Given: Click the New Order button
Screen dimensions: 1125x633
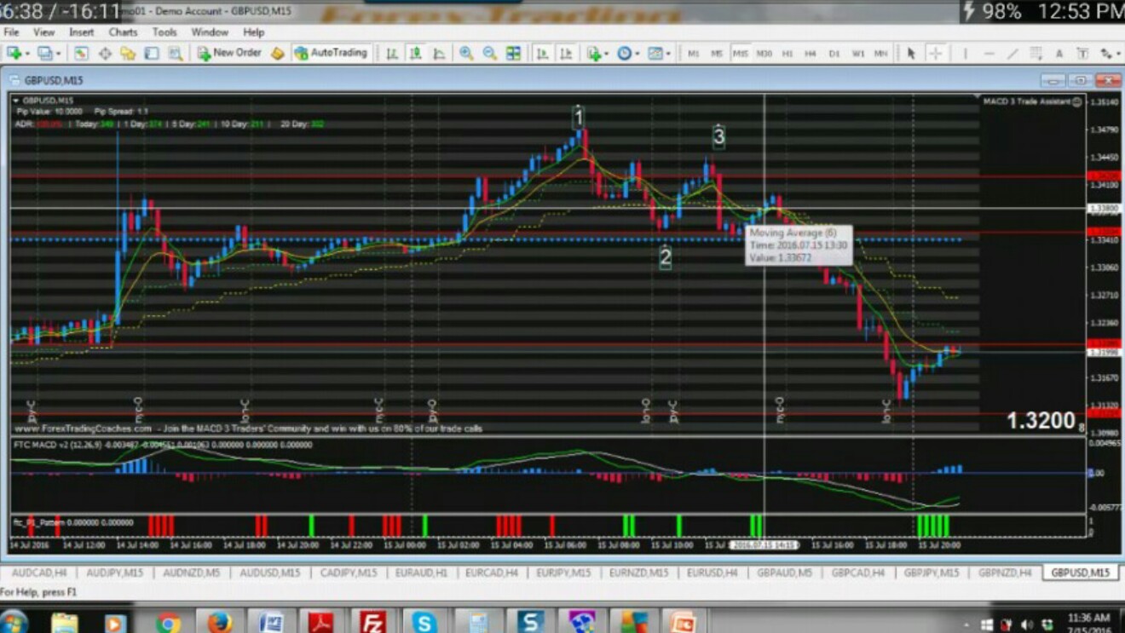Looking at the screenshot, I should pyautogui.click(x=230, y=53).
